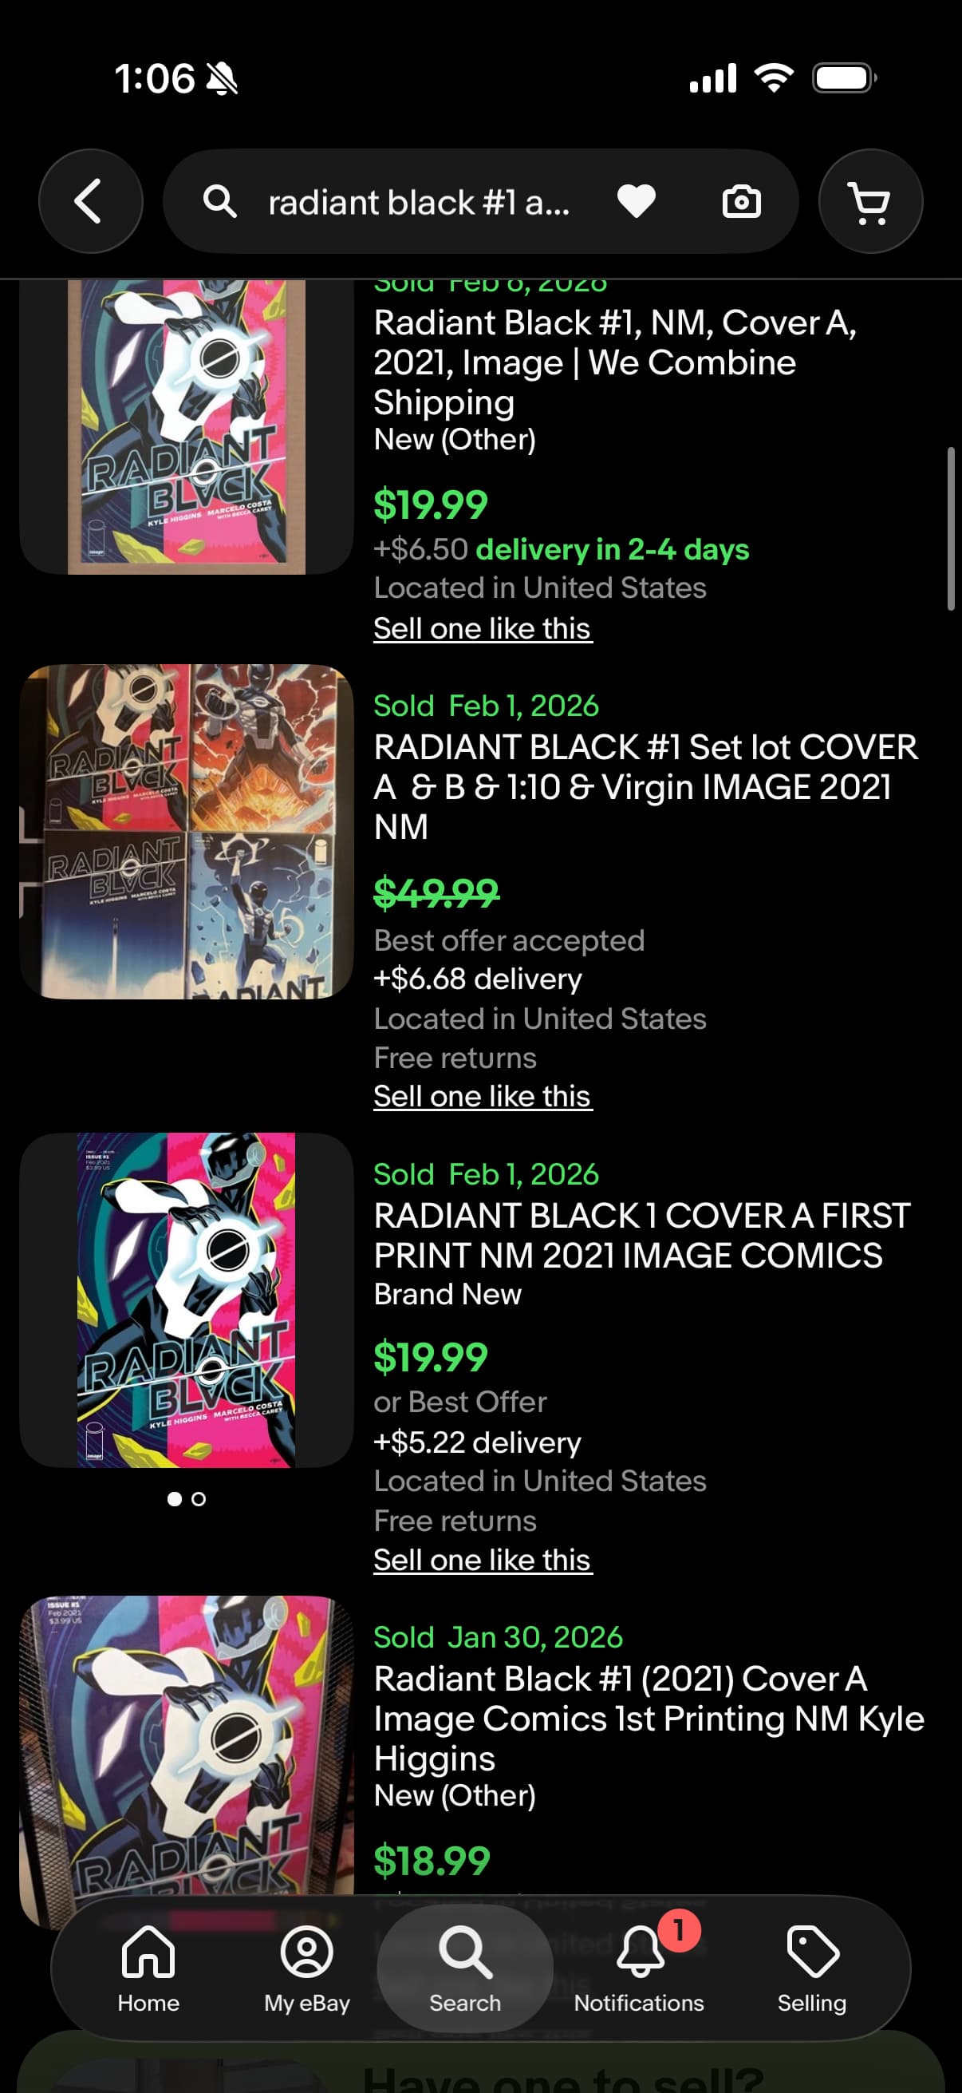
Task: Tap 'Sell one like this' under FIRST PRINT listing
Action: (x=483, y=1559)
